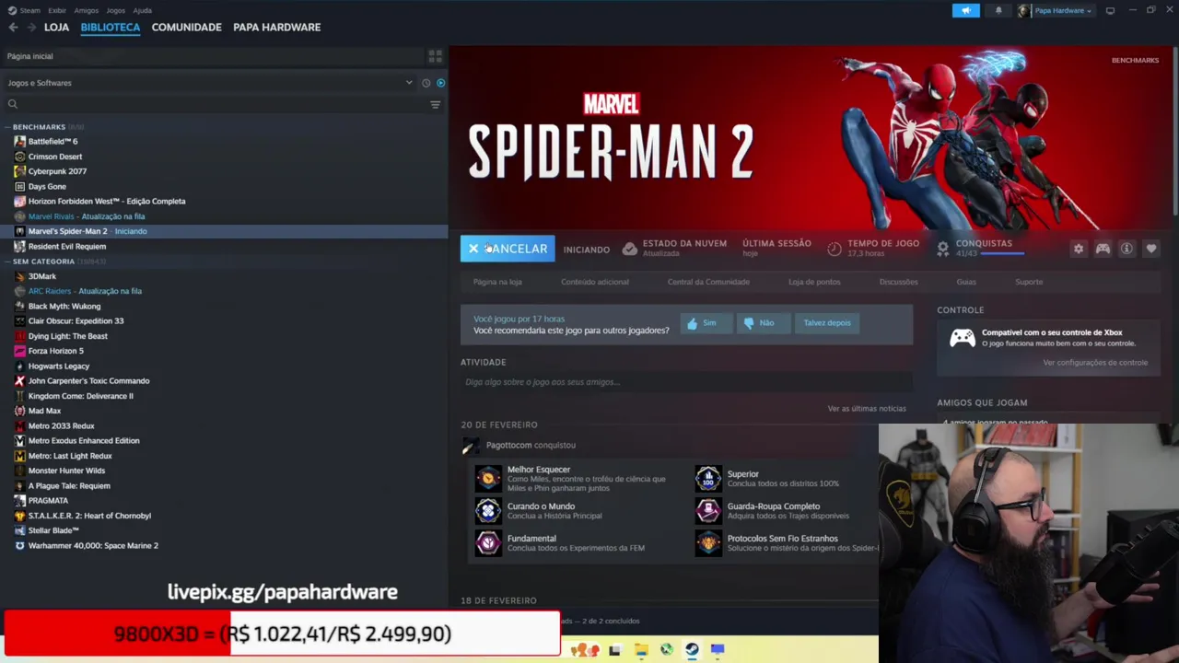The width and height of the screenshot is (1179, 663).
Task: Select Marvel Rivals in the library
Action: 87,216
